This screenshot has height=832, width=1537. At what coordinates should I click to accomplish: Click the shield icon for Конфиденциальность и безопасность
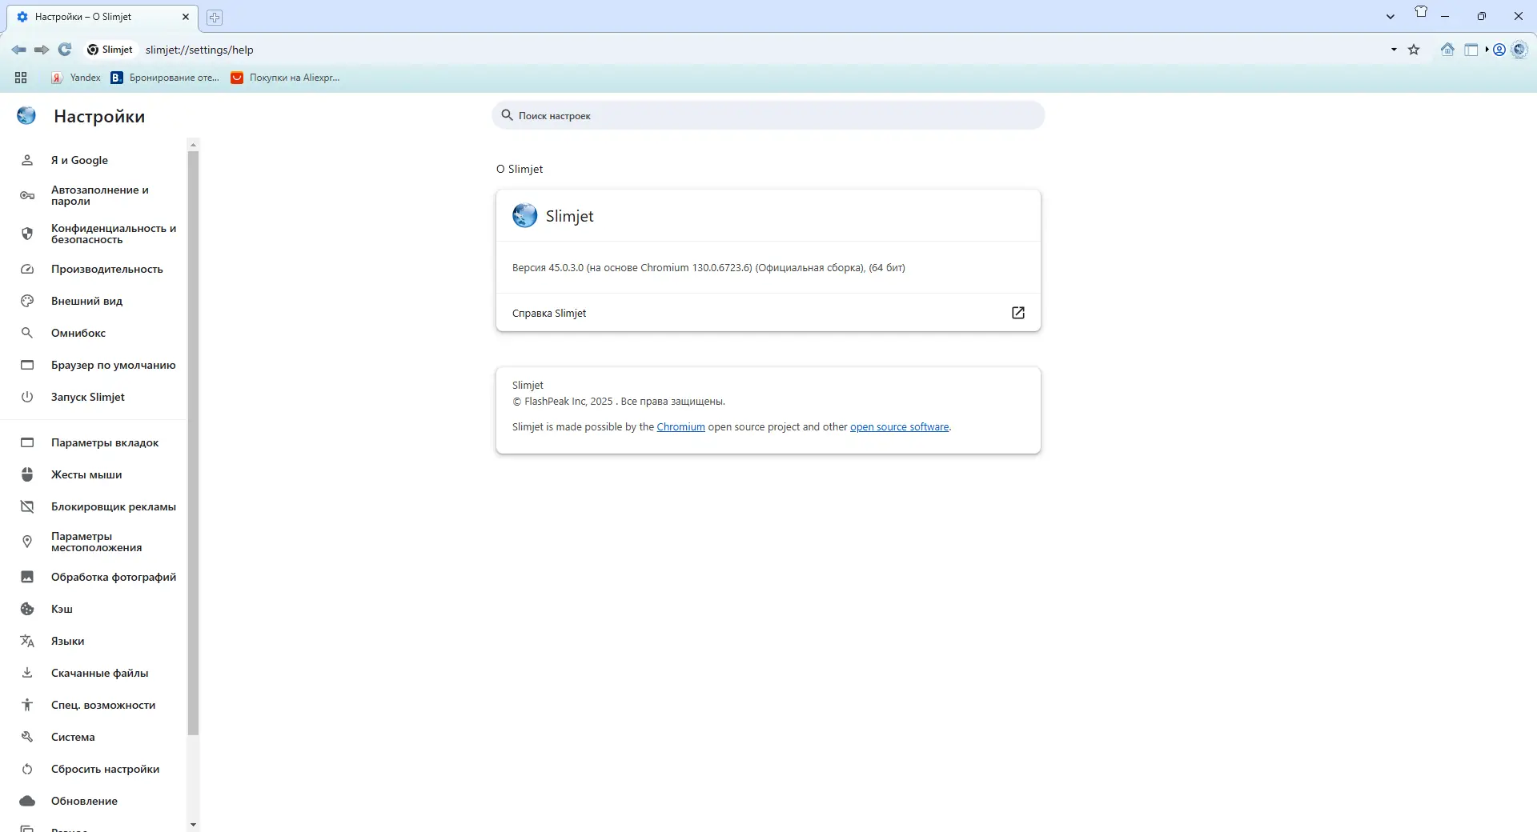coord(27,234)
